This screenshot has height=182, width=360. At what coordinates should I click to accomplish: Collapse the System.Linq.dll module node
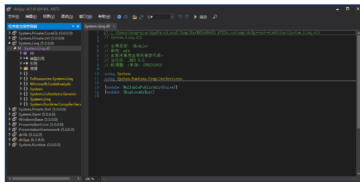pyautogui.click(x=15, y=48)
